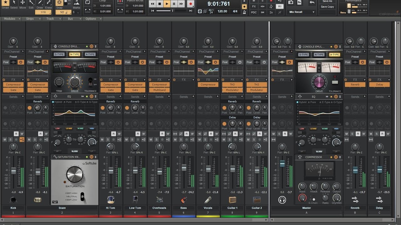The width and height of the screenshot is (401, 225).
Task: Open the TH3 effect on Guitar 1 track
Action: [x=232, y=84]
